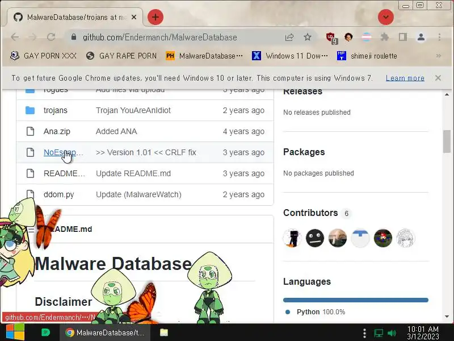Close the MalwareDatabase browser tab
This screenshot has height=341, width=454.
coord(134,17)
